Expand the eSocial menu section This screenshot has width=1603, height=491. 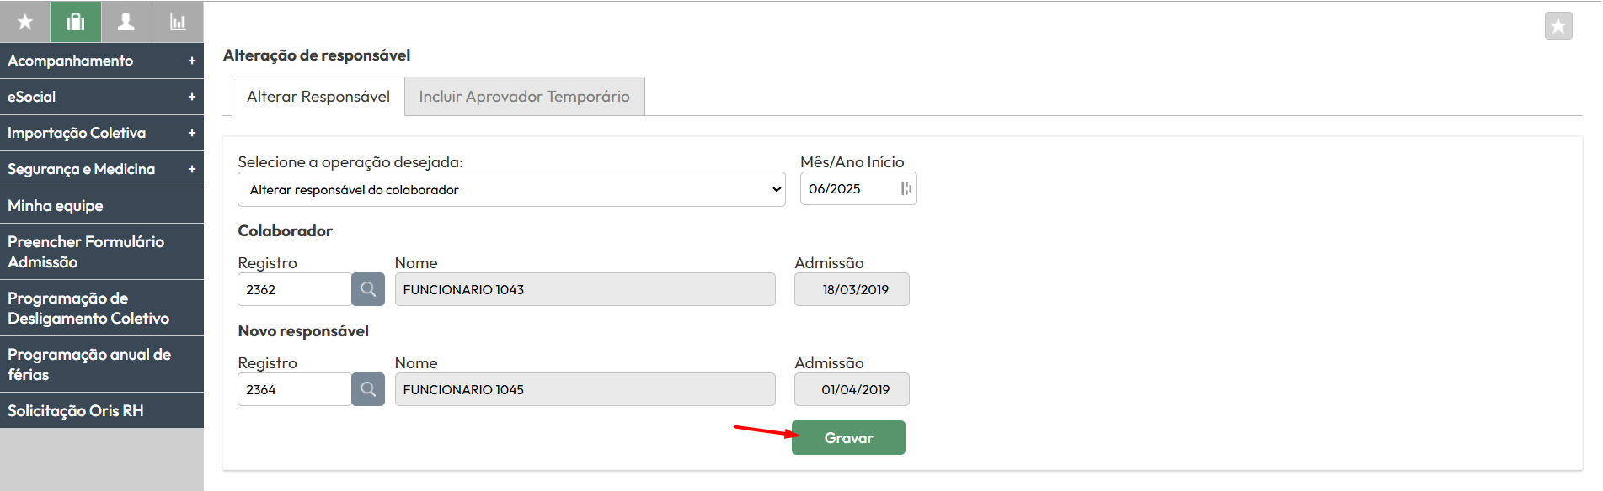click(x=192, y=97)
